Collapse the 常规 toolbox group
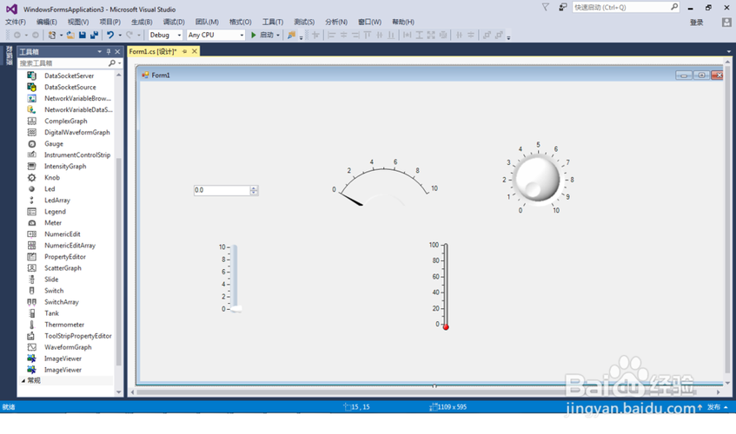Screen dimensions: 736x434 click(x=23, y=380)
